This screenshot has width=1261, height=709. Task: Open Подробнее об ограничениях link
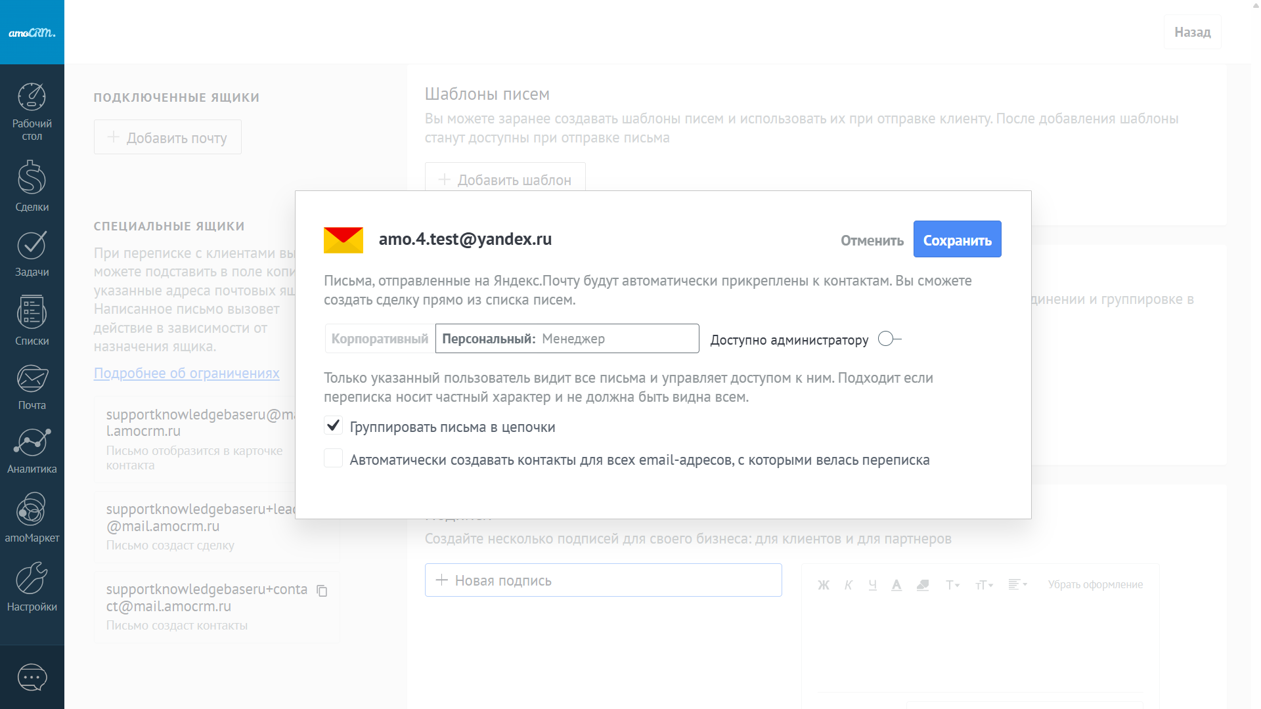[187, 373]
